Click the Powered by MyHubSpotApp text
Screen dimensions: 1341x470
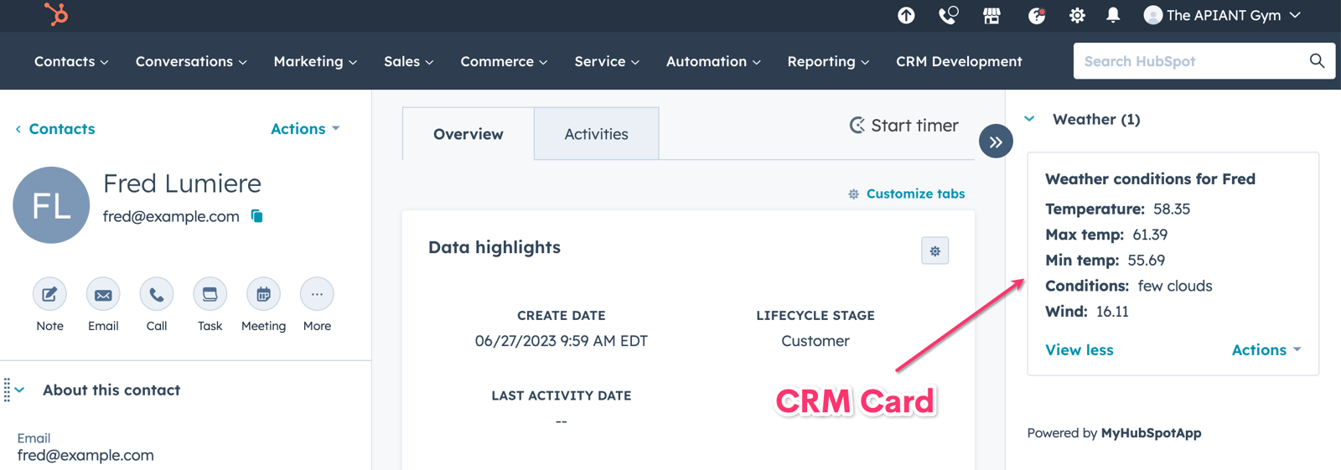point(1114,433)
